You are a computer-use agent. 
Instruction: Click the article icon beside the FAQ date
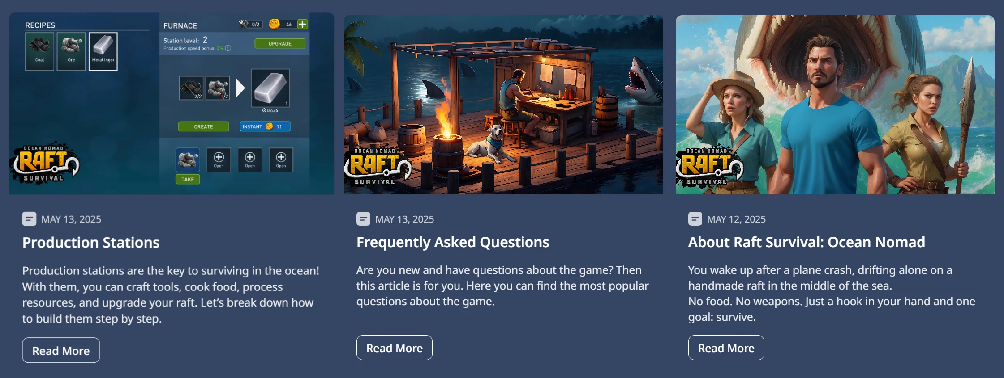pos(363,219)
